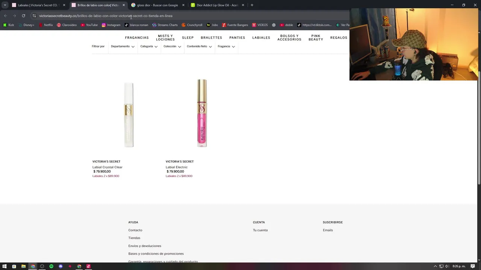Image resolution: width=481 pixels, height=270 pixels.
Task: Open the MISTS Y LOCIONES menu
Action: point(165,38)
